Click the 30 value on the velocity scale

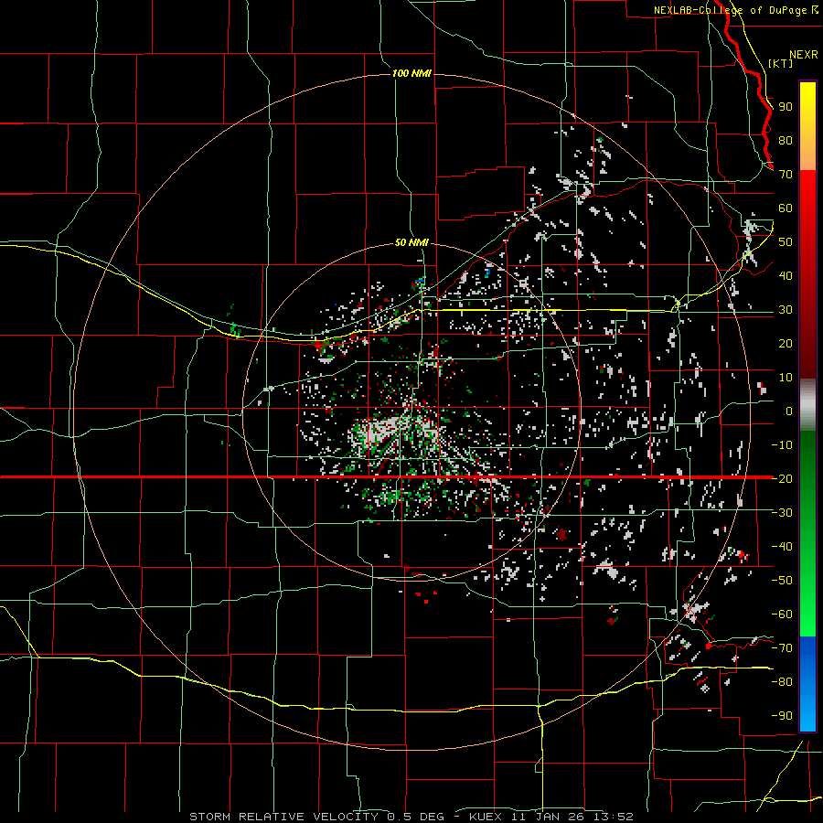coord(786,310)
